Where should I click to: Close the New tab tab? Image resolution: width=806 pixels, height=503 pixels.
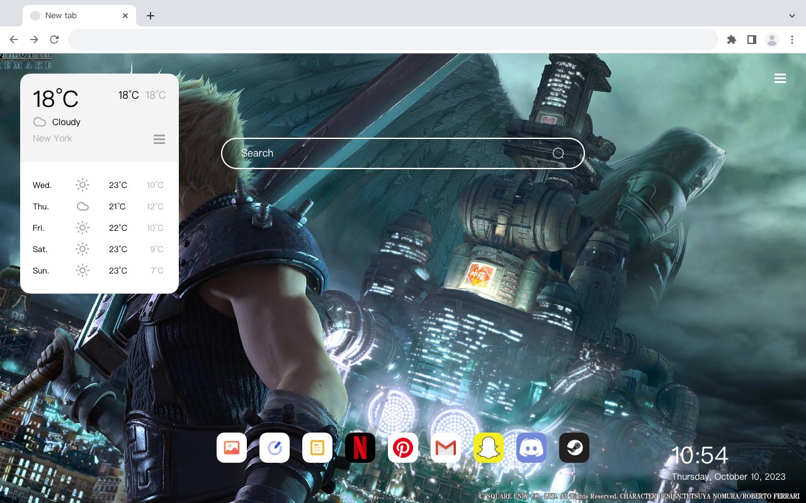[x=125, y=16]
